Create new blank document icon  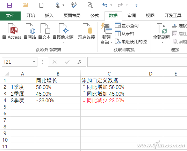41,5
